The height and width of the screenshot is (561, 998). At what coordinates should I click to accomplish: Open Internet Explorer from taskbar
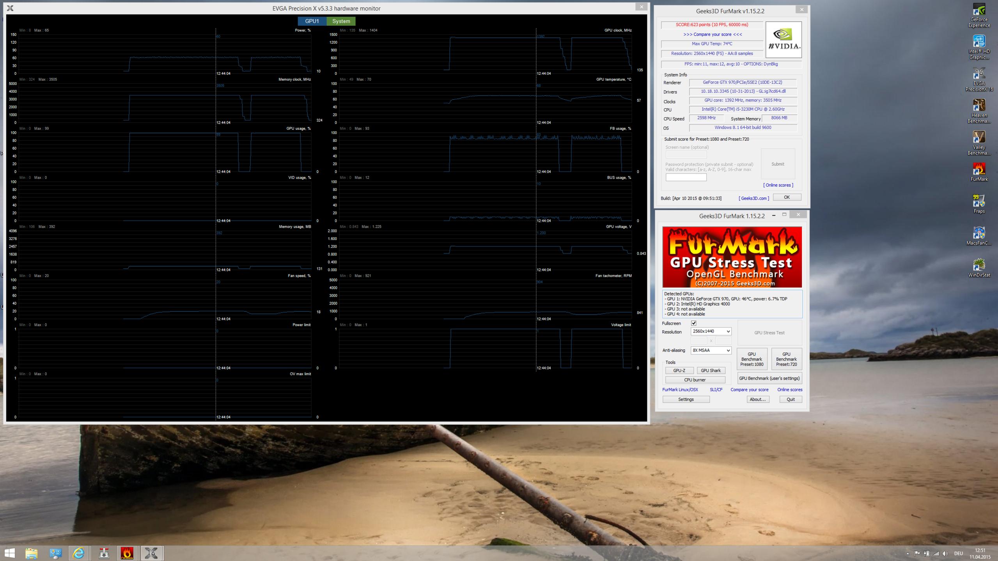click(x=79, y=553)
